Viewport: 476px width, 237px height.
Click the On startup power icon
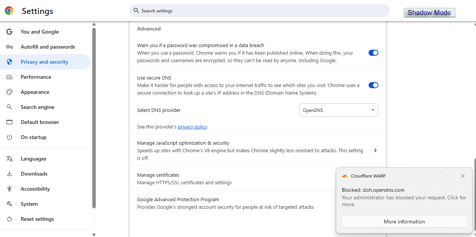(x=9, y=137)
